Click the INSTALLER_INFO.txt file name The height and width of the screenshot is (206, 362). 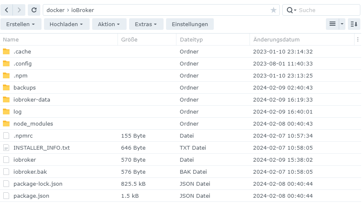pos(42,148)
